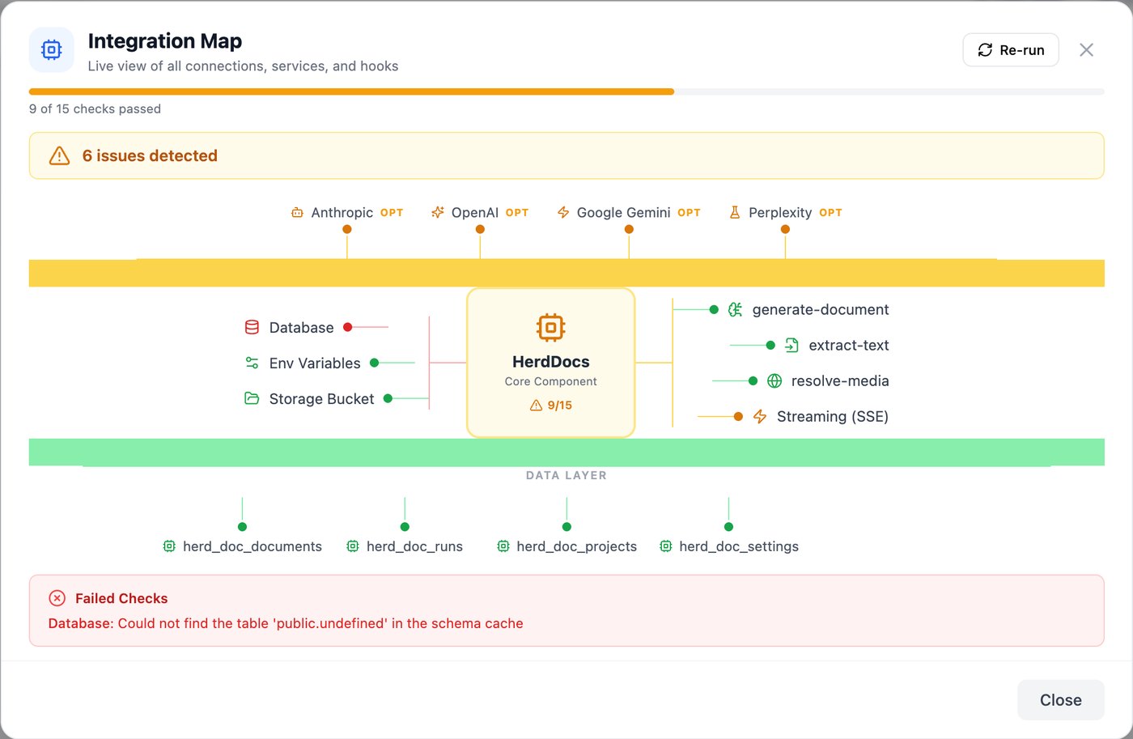Click the warning triangle in issues banner
1133x739 pixels.
point(59,155)
